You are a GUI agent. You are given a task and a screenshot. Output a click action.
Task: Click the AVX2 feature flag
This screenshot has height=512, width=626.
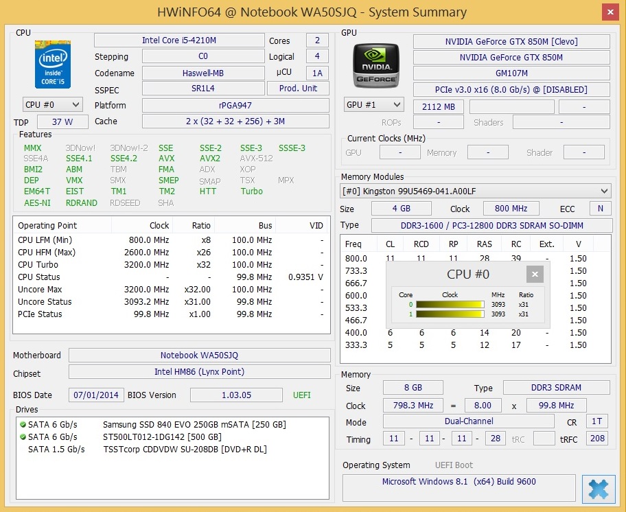(x=210, y=159)
